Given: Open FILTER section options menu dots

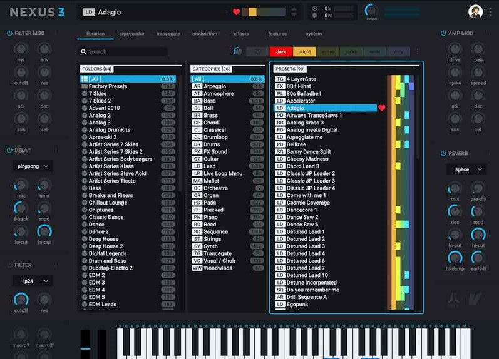Looking at the screenshot, I should pyautogui.click(x=56, y=265).
